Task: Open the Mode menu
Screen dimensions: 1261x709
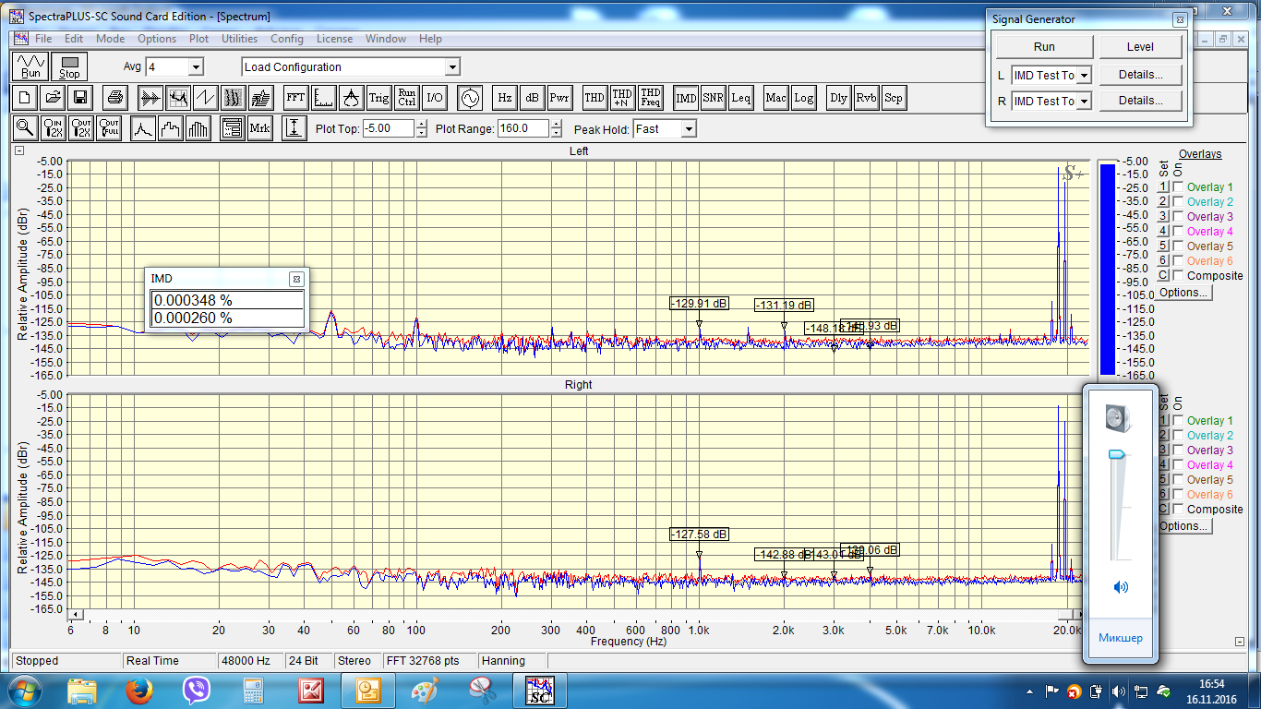Action: coord(110,39)
